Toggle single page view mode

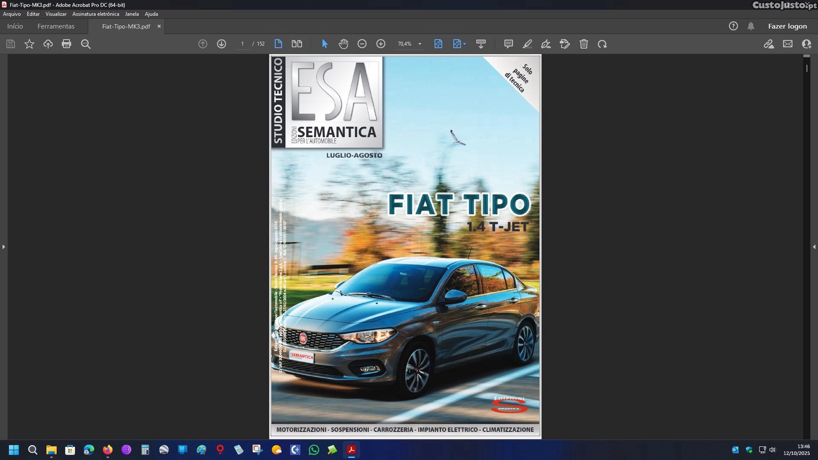pyautogui.click(x=278, y=44)
